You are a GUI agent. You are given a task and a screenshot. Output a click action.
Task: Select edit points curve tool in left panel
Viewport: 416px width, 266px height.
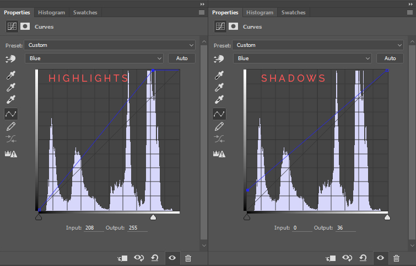[x=11, y=114]
